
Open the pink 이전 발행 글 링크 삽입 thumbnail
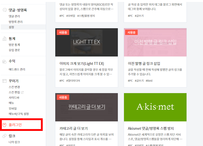coord(155,42)
